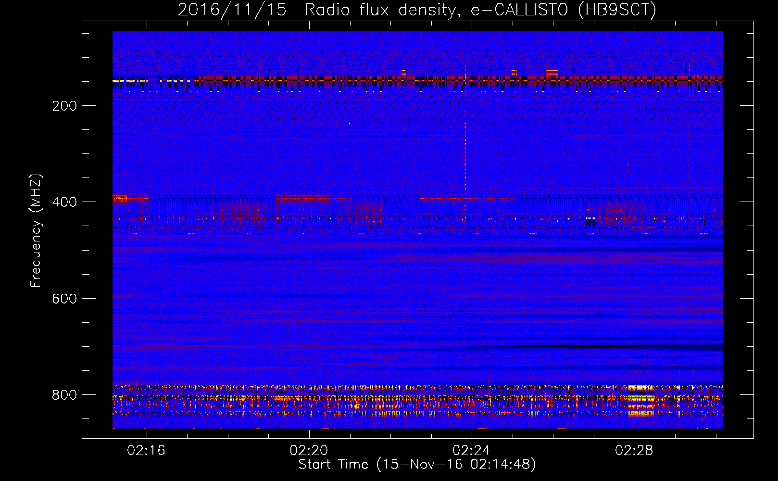Click the 'Frequency (MHZ)' axis label

[x=36, y=231]
